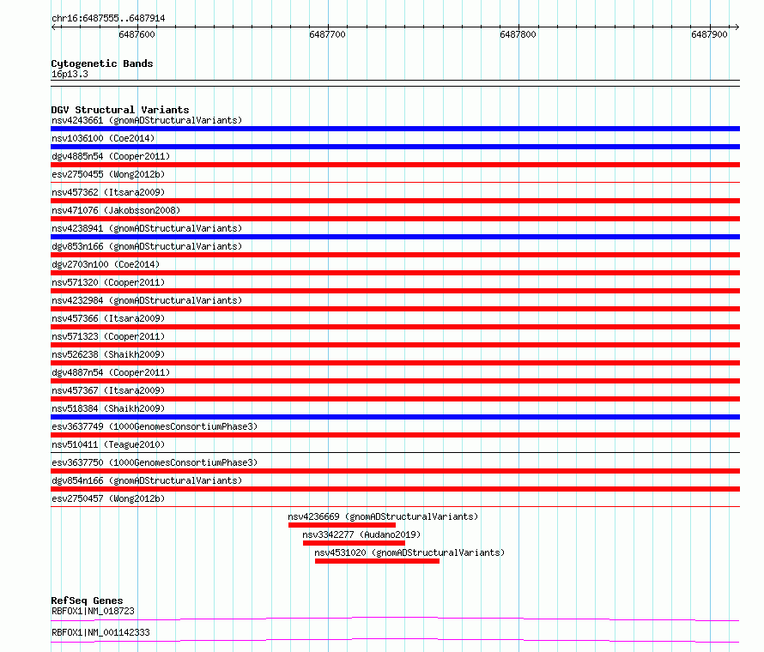The width and height of the screenshot is (764, 652).
Task: Open dgv854n166 gnomAD variant label
Action: point(147,480)
